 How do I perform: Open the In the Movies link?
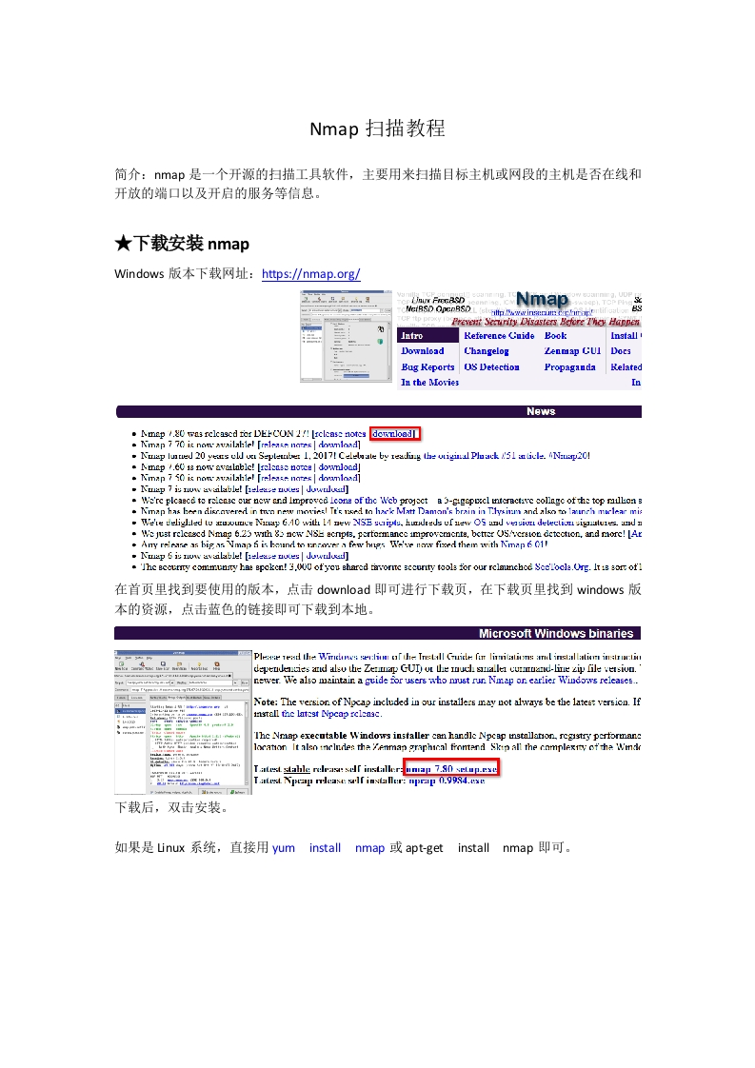[429, 383]
